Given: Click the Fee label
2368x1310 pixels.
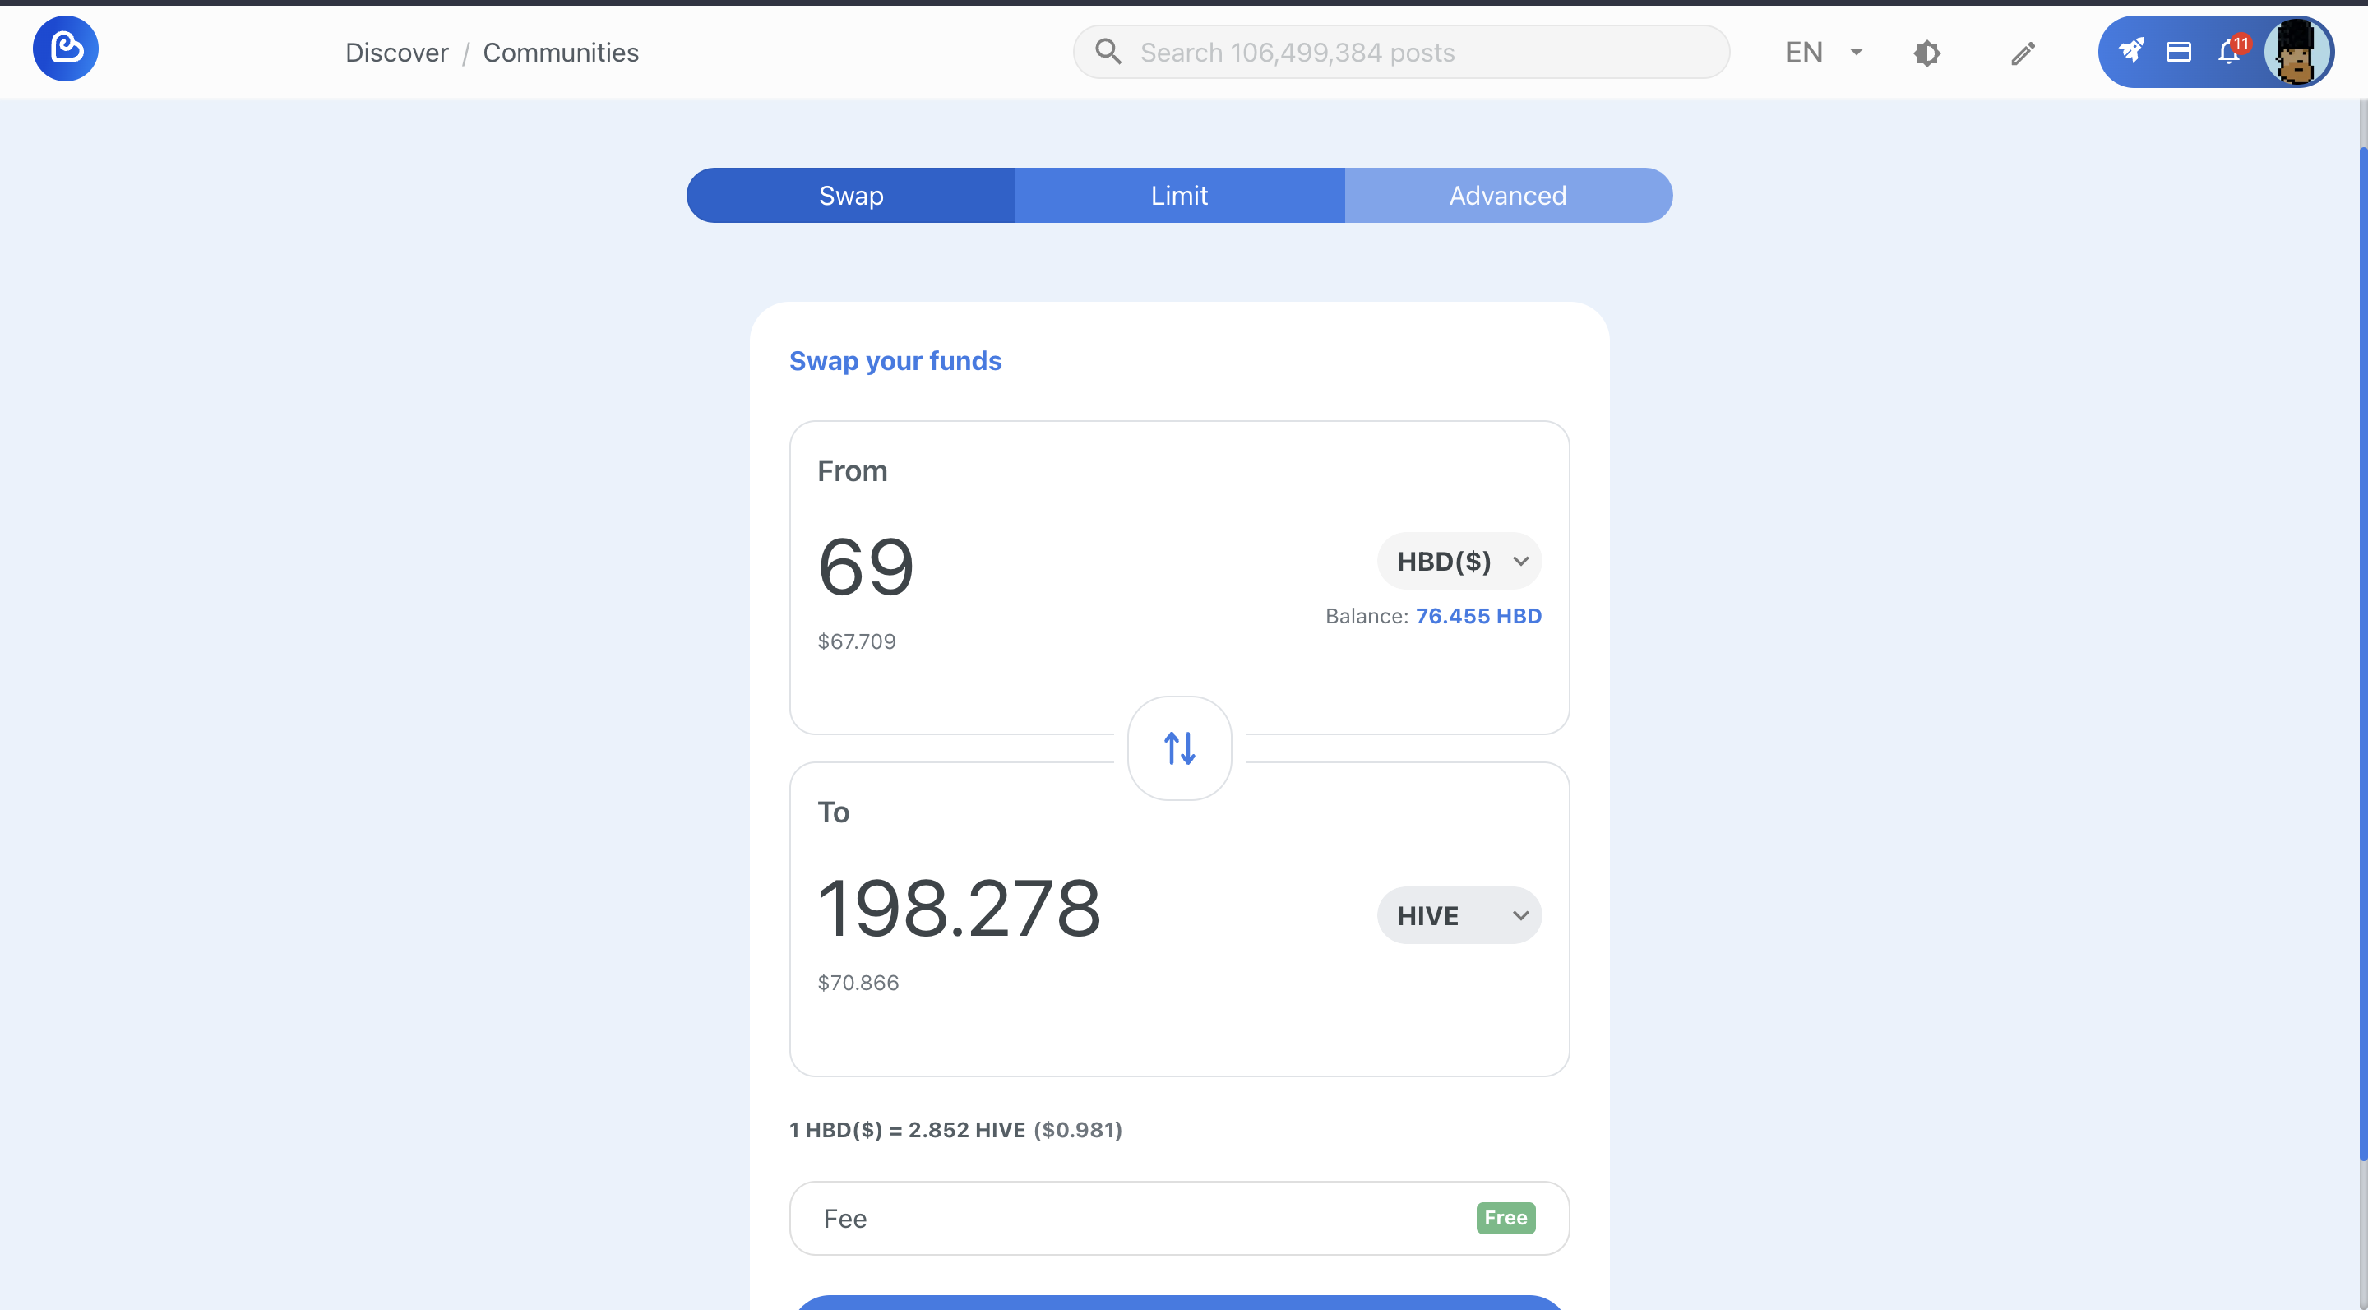Looking at the screenshot, I should [844, 1218].
